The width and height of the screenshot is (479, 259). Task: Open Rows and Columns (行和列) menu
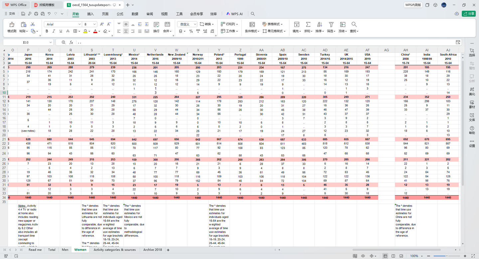(x=229, y=24)
